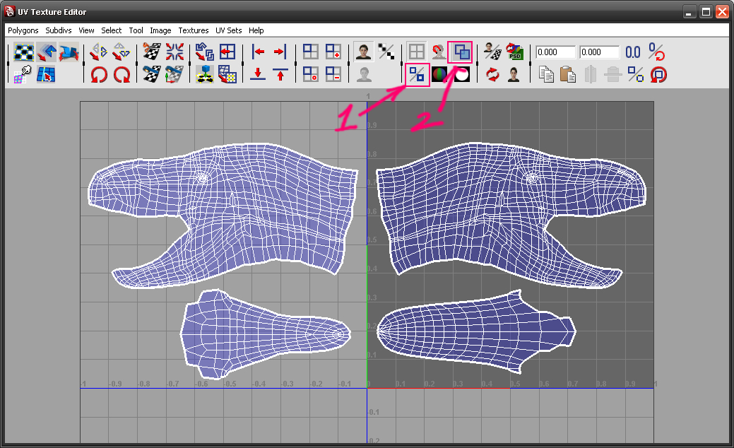The image size is (734, 448).
Task: Select the UV Smudge tool icon
Action: point(69,52)
